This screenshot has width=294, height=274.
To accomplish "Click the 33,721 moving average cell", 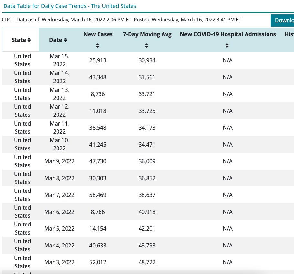I will [x=147, y=94].
